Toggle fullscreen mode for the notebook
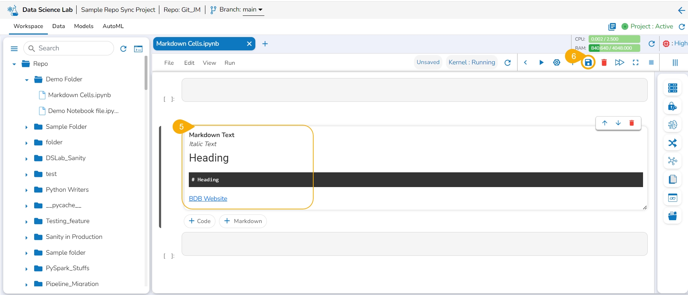The width and height of the screenshot is (688, 295). click(635, 63)
